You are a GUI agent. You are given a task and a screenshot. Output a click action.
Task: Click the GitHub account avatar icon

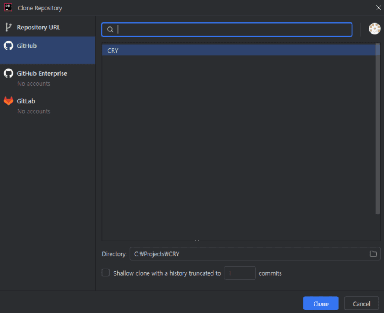tap(374, 29)
